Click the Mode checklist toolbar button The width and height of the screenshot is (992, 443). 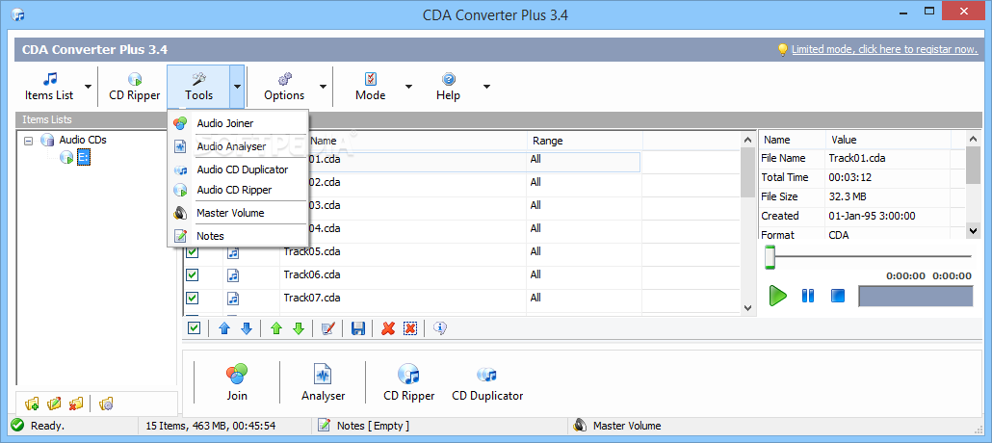(x=370, y=87)
